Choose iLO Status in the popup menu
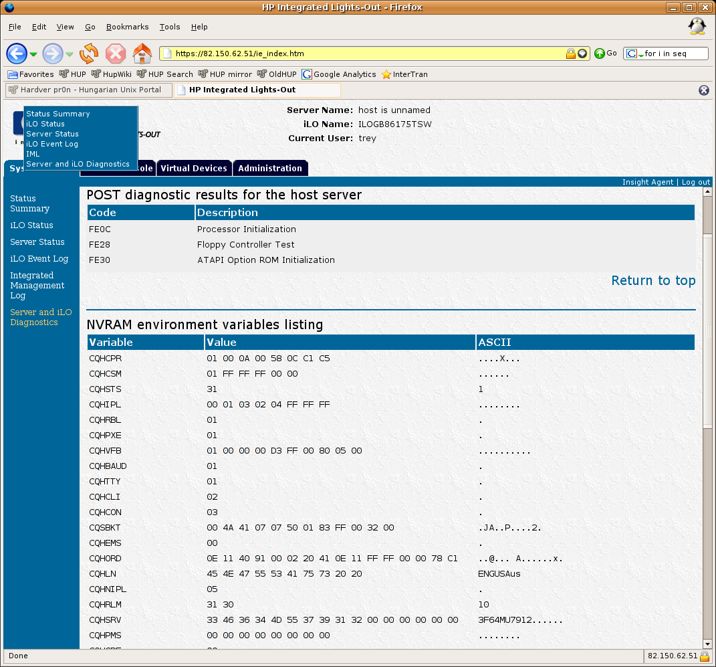The image size is (716, 667). 45,124
